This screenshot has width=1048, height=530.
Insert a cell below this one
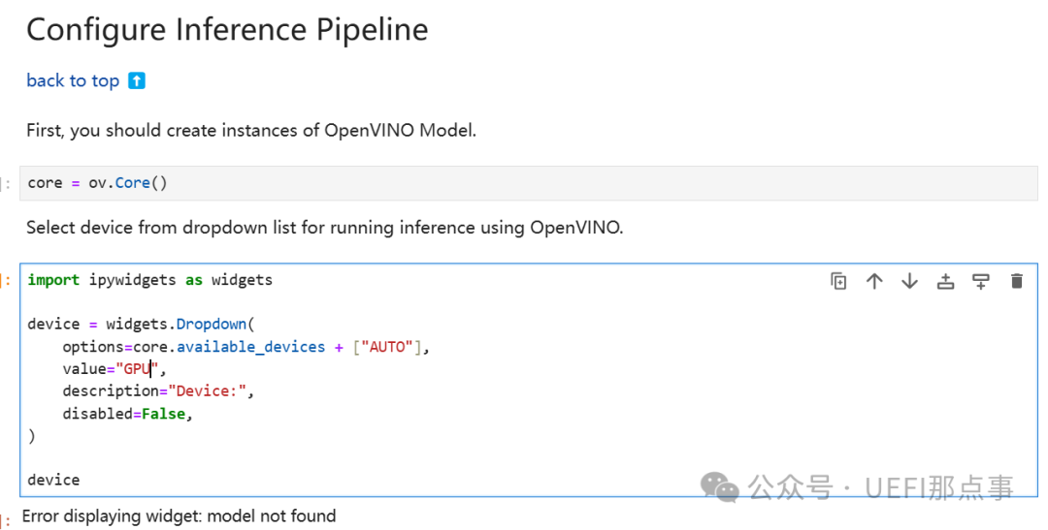[x=981, y=281]
